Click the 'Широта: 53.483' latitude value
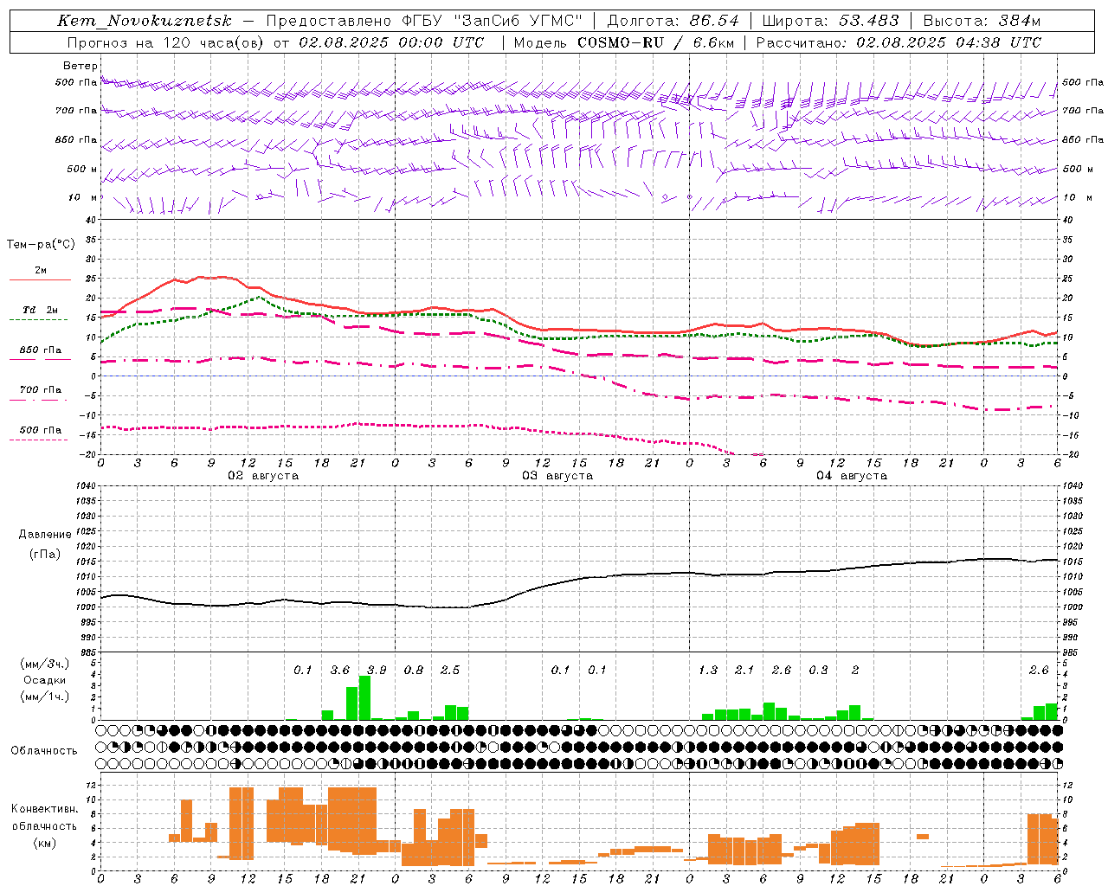Viewport: 1108px width, 886px height. [x=831, y=21]
